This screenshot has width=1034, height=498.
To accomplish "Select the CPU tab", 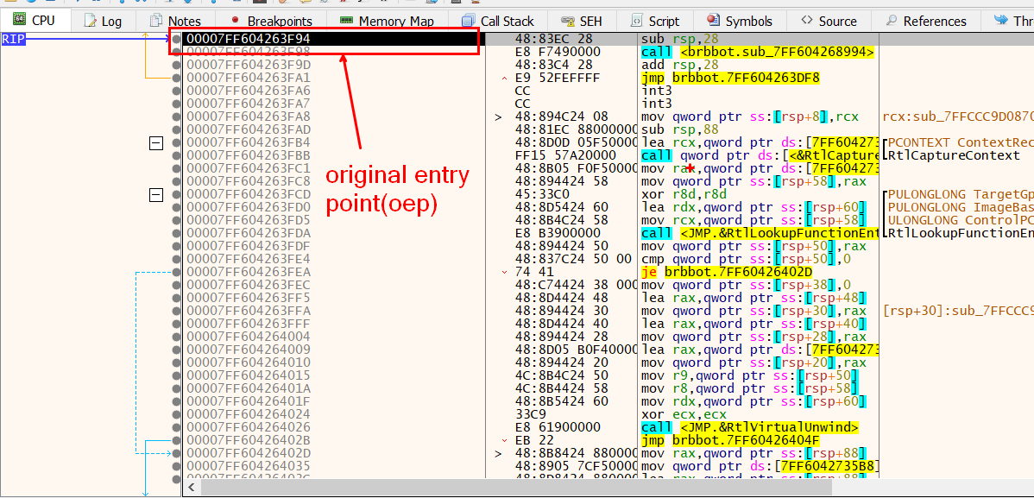I will pos(34,20).
